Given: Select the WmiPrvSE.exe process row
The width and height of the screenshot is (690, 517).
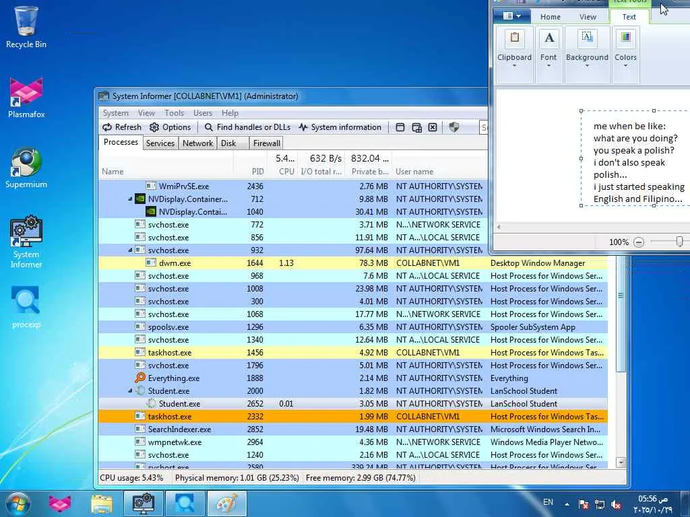Looking at the screenshot, I should pyautogui.click(x=293, y=186).
